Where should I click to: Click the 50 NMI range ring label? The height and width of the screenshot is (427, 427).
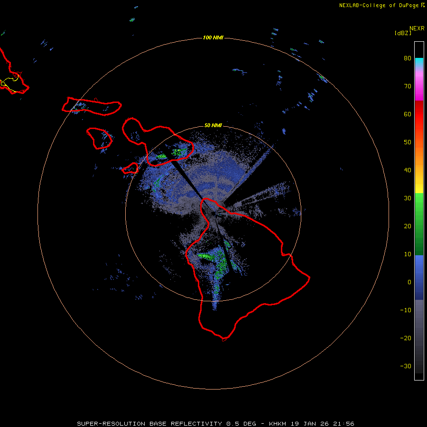(x=213, y=125)
